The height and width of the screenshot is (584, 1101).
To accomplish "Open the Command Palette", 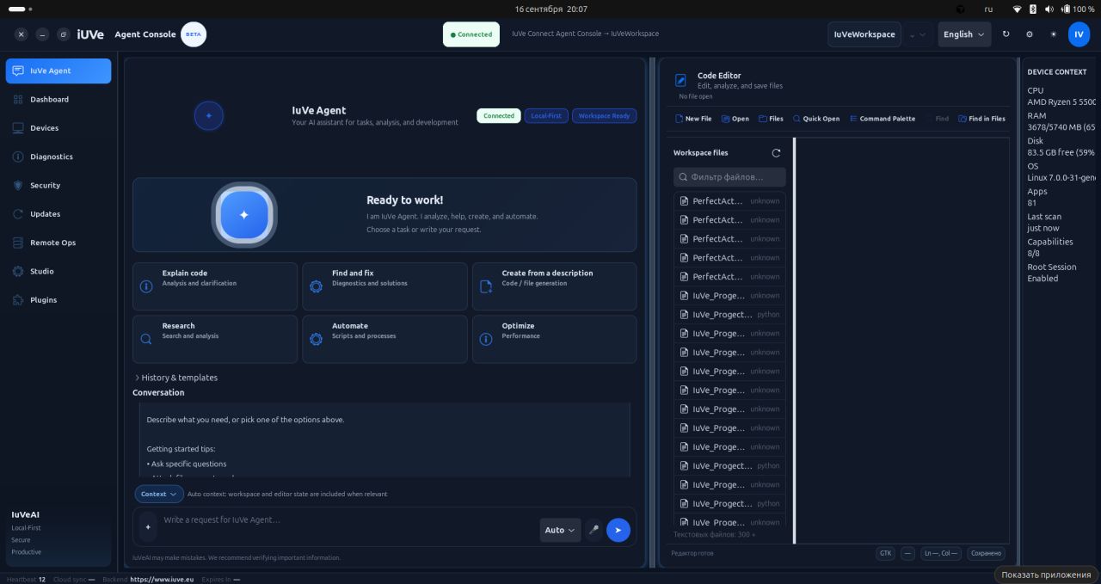I will (883, 119).
